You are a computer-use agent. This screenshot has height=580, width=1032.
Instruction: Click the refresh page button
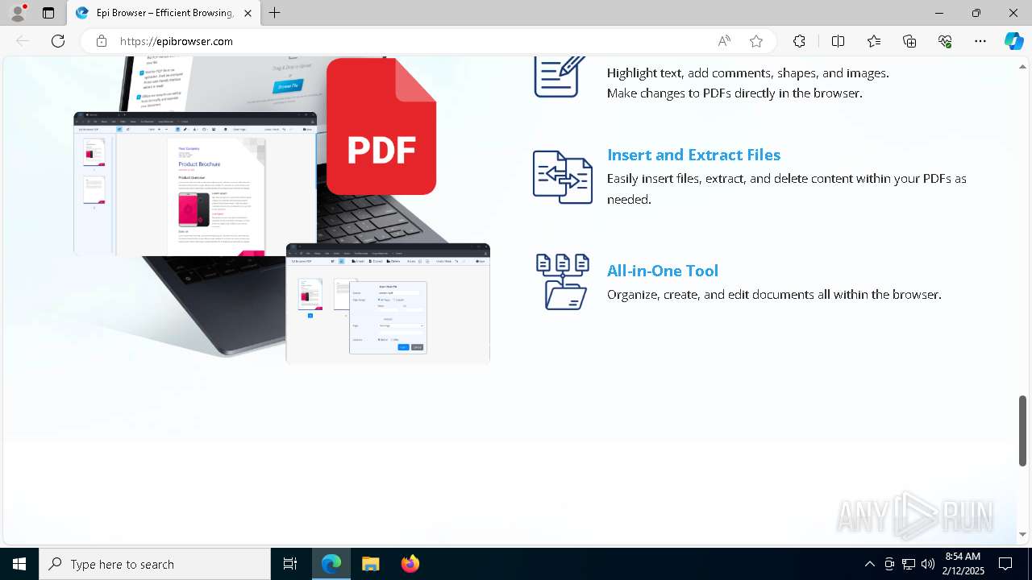pos(58,41)
